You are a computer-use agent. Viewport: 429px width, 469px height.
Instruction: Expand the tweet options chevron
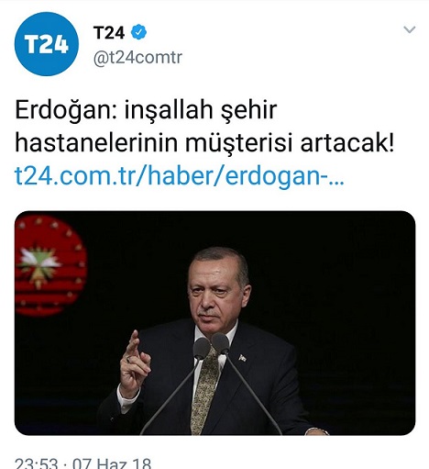click(409, 29)
